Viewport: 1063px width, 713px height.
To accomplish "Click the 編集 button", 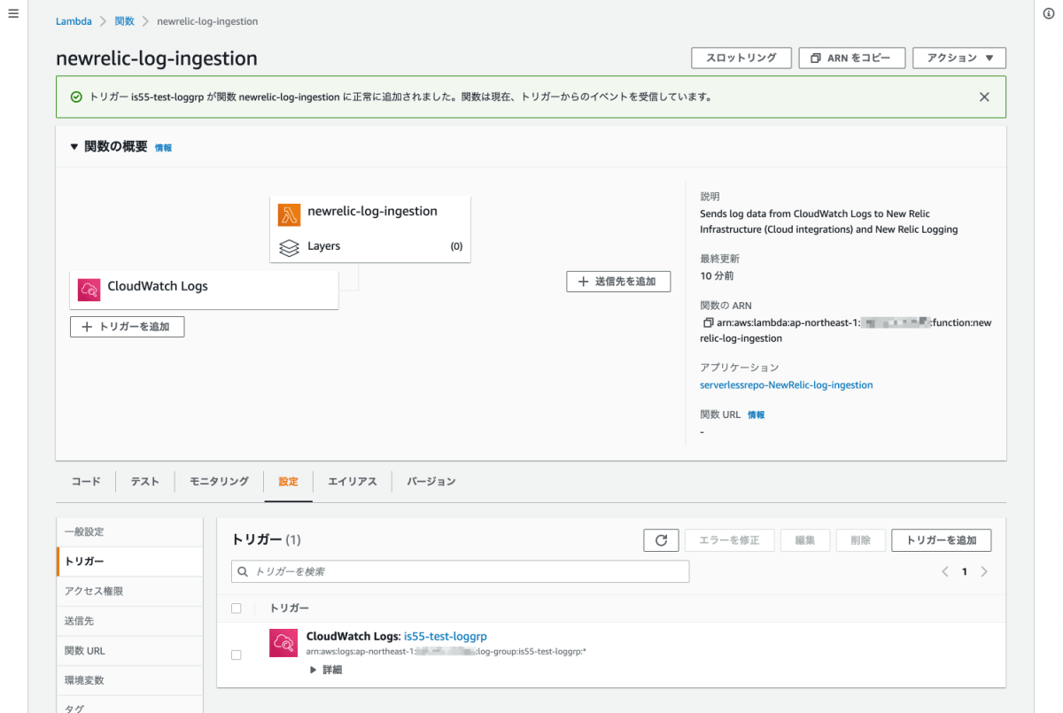I will pos(805,540).
